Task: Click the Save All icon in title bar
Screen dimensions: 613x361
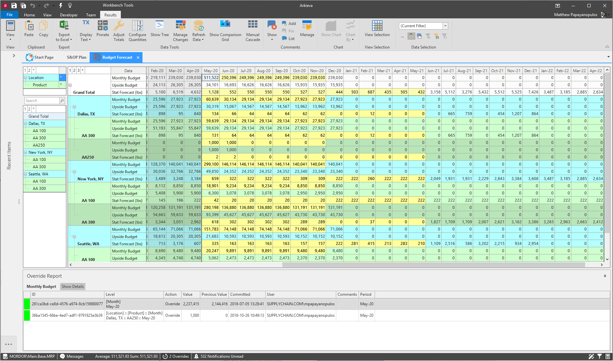Action: [x=23, y=6]
